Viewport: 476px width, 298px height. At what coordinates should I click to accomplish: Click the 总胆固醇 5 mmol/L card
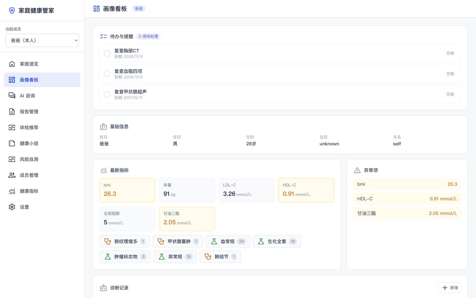pos(127,219)
